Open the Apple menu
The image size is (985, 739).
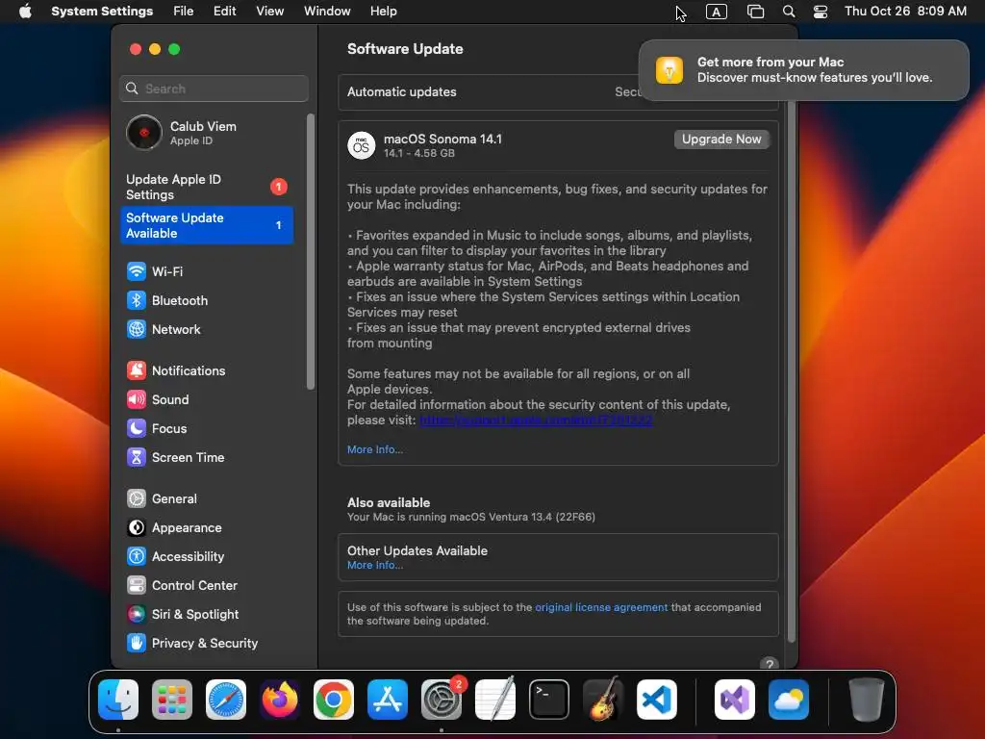[25, 12]
